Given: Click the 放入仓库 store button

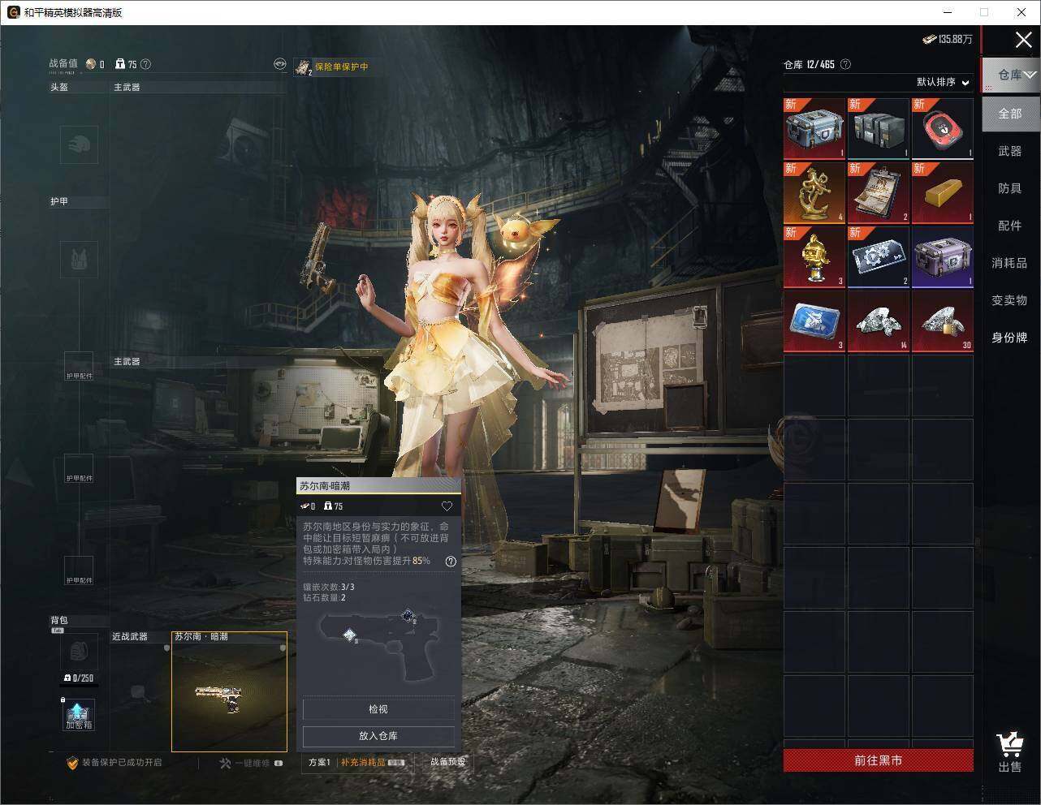Looking at the screenshot, I should coord(378,736).
